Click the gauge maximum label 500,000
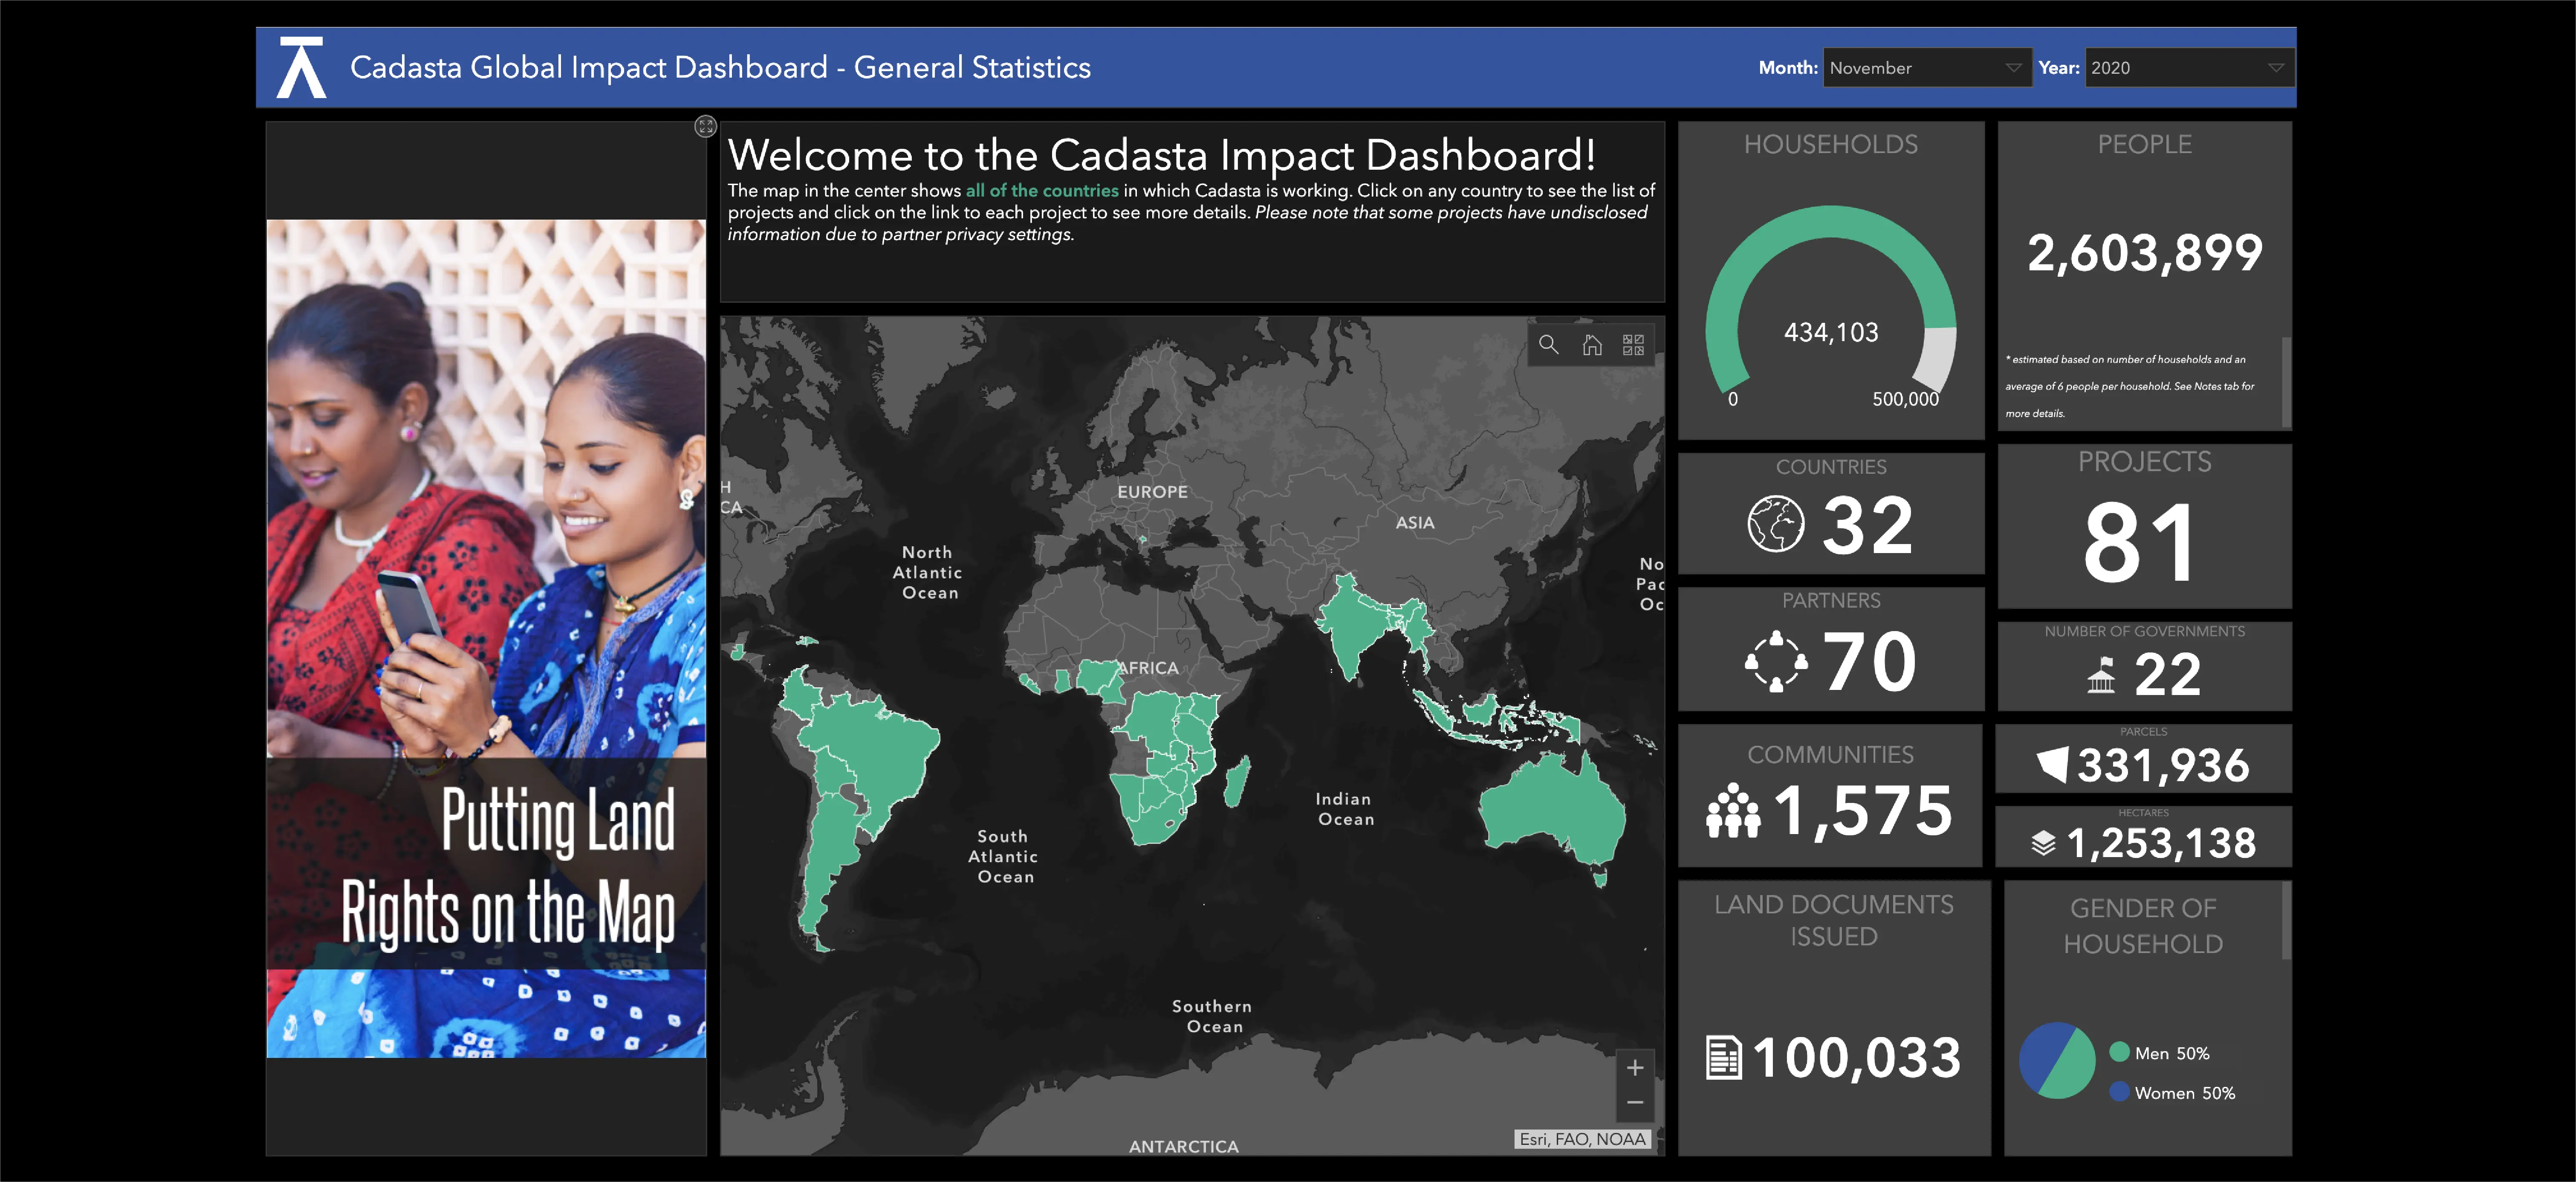The height and width of the screenshot is (1182, 2576). [1905, 399]
